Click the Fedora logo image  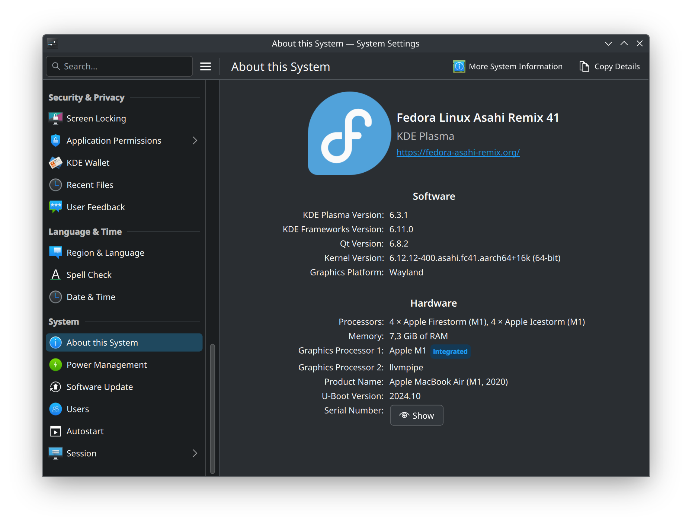pyautogui.click(x=349, y=133)
